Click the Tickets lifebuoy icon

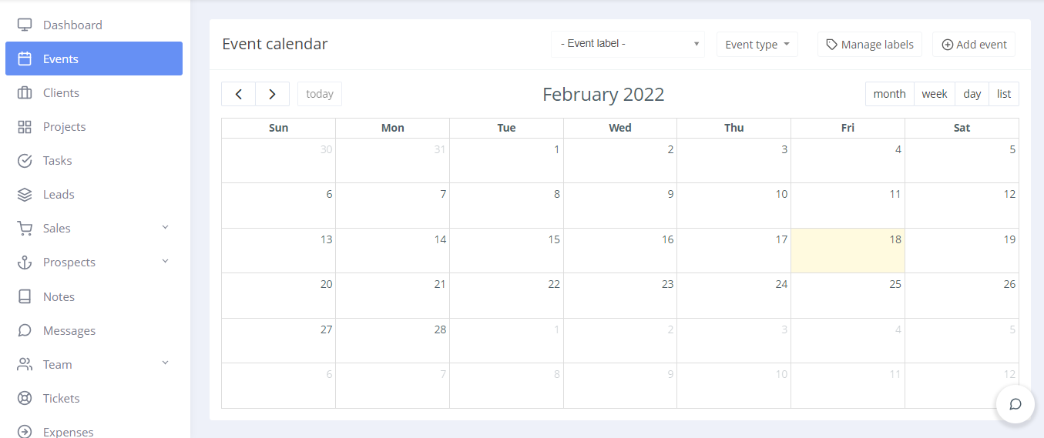click(x=25, y=398)
